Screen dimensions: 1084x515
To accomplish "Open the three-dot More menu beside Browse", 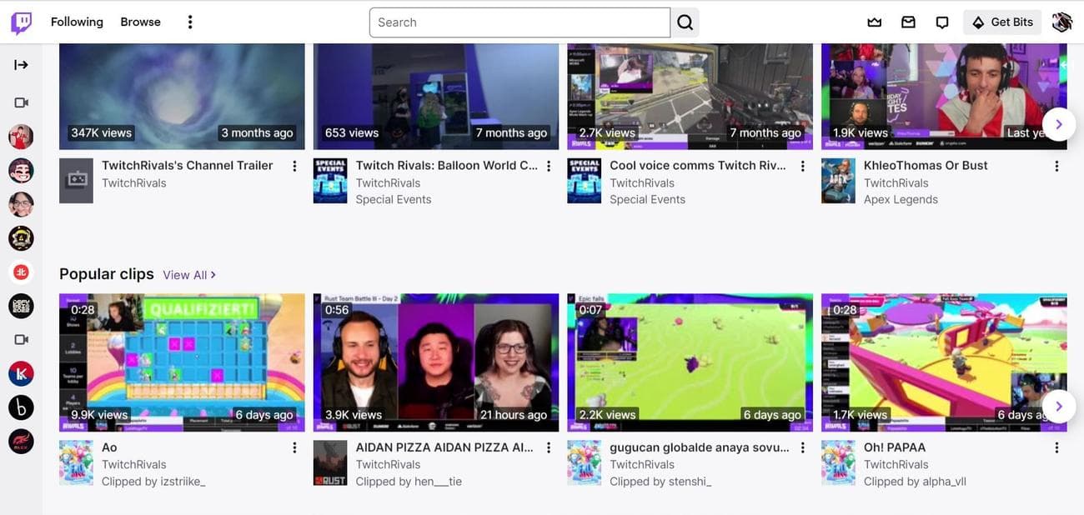I will 190,22.
